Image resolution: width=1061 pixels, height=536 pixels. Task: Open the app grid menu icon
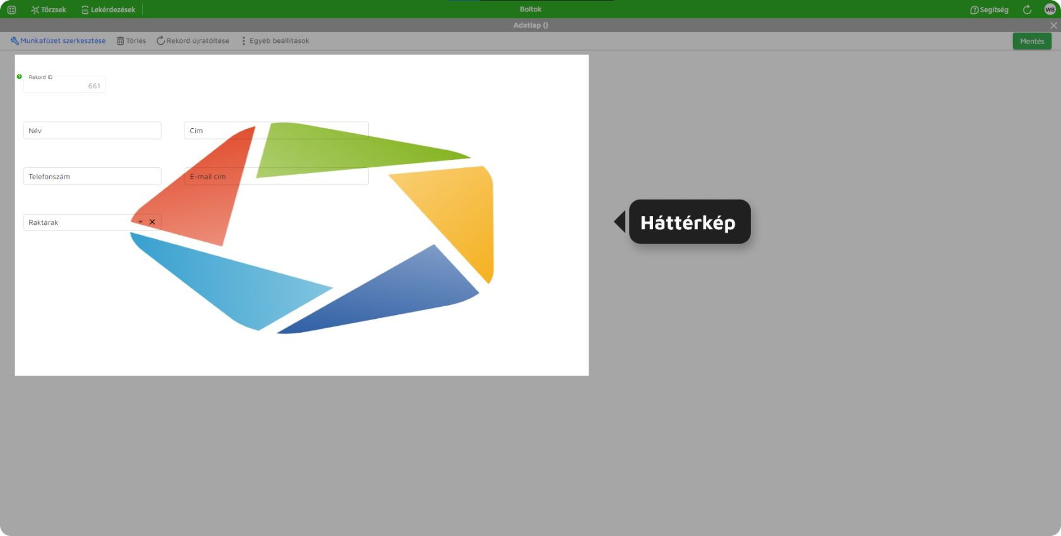coord(11,9)
